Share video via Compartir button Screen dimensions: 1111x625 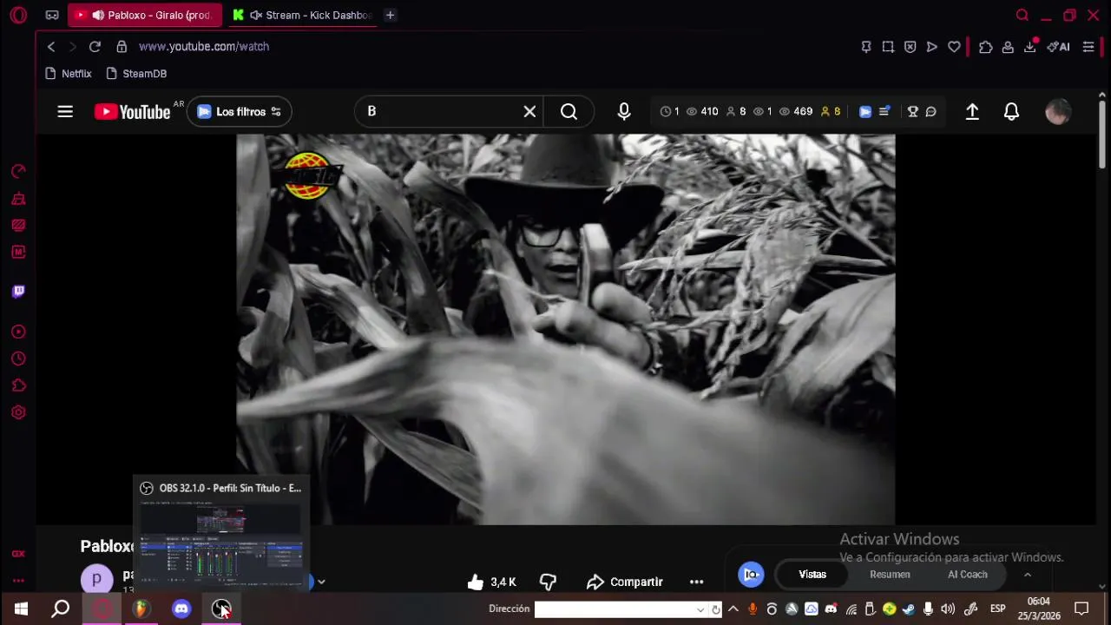point(625,582)
